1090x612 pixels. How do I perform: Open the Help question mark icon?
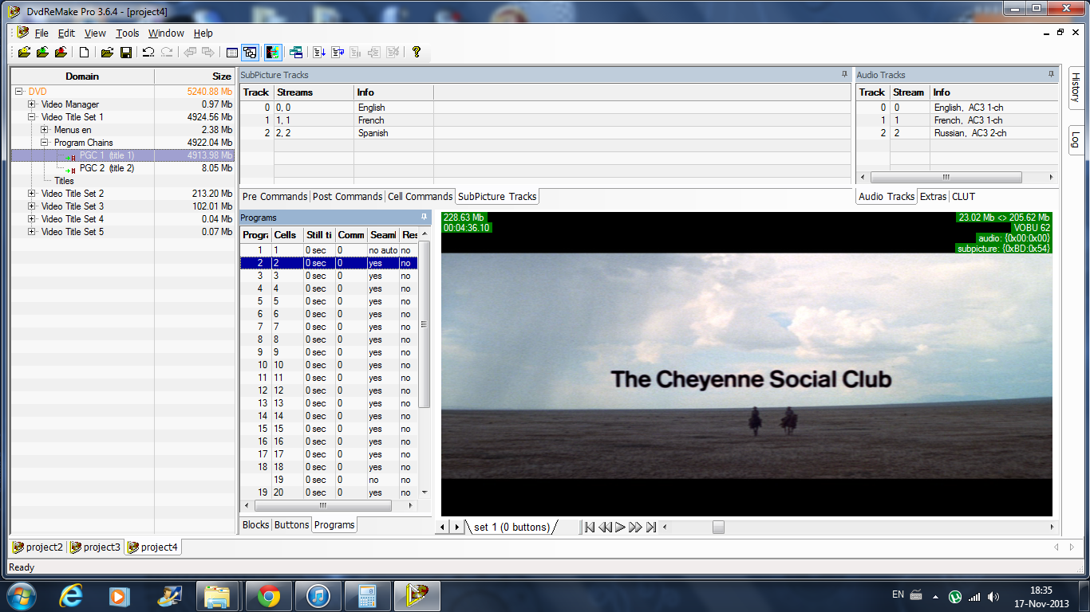[416, 53]
